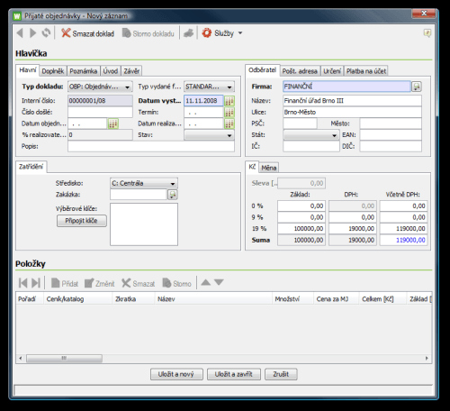Move item up with arrow
The image size is (450, 411).
(x=206, y=282)
